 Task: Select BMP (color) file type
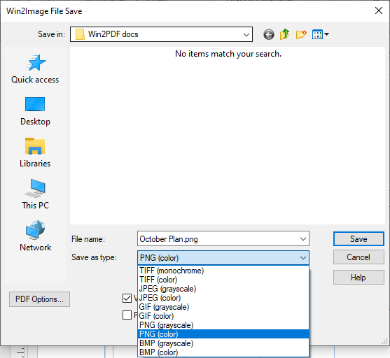tap(223, 352)
